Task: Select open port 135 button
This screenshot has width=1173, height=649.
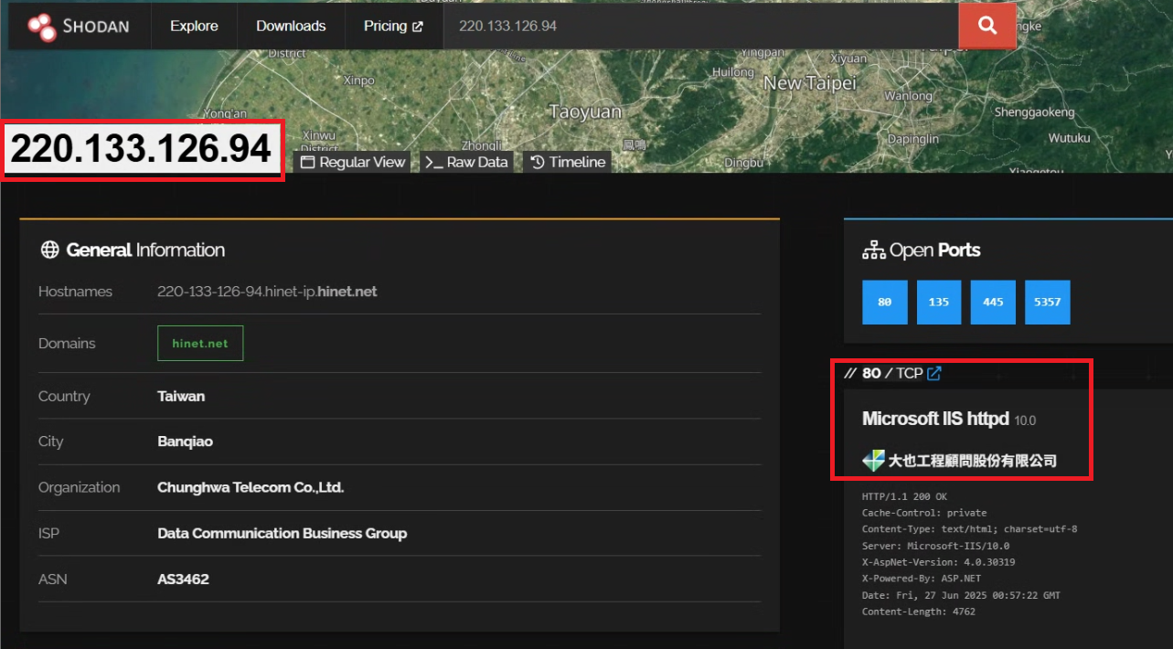Action: tap(939, 302)
